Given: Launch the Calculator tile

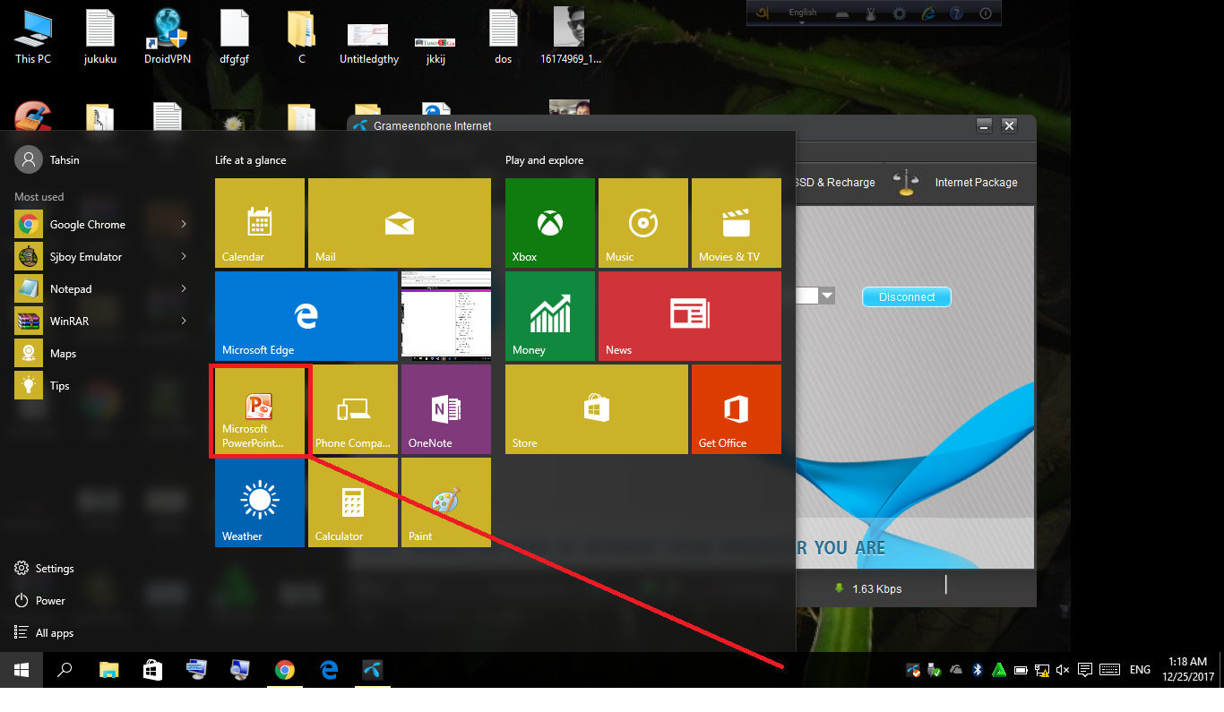Looking at the screenshot, I should [353, 502].
